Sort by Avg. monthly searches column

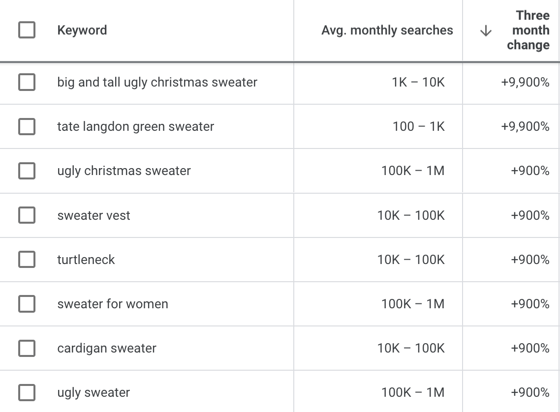387,30
